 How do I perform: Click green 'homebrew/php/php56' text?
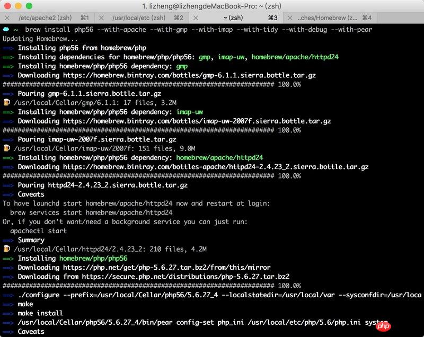pyautogui.click(x=93, y=259)
